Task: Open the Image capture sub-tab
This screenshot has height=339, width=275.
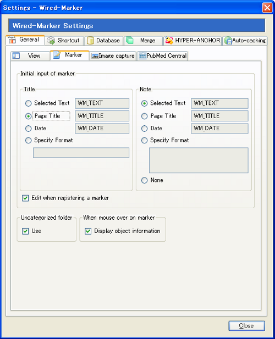Action: pos(113,56)
